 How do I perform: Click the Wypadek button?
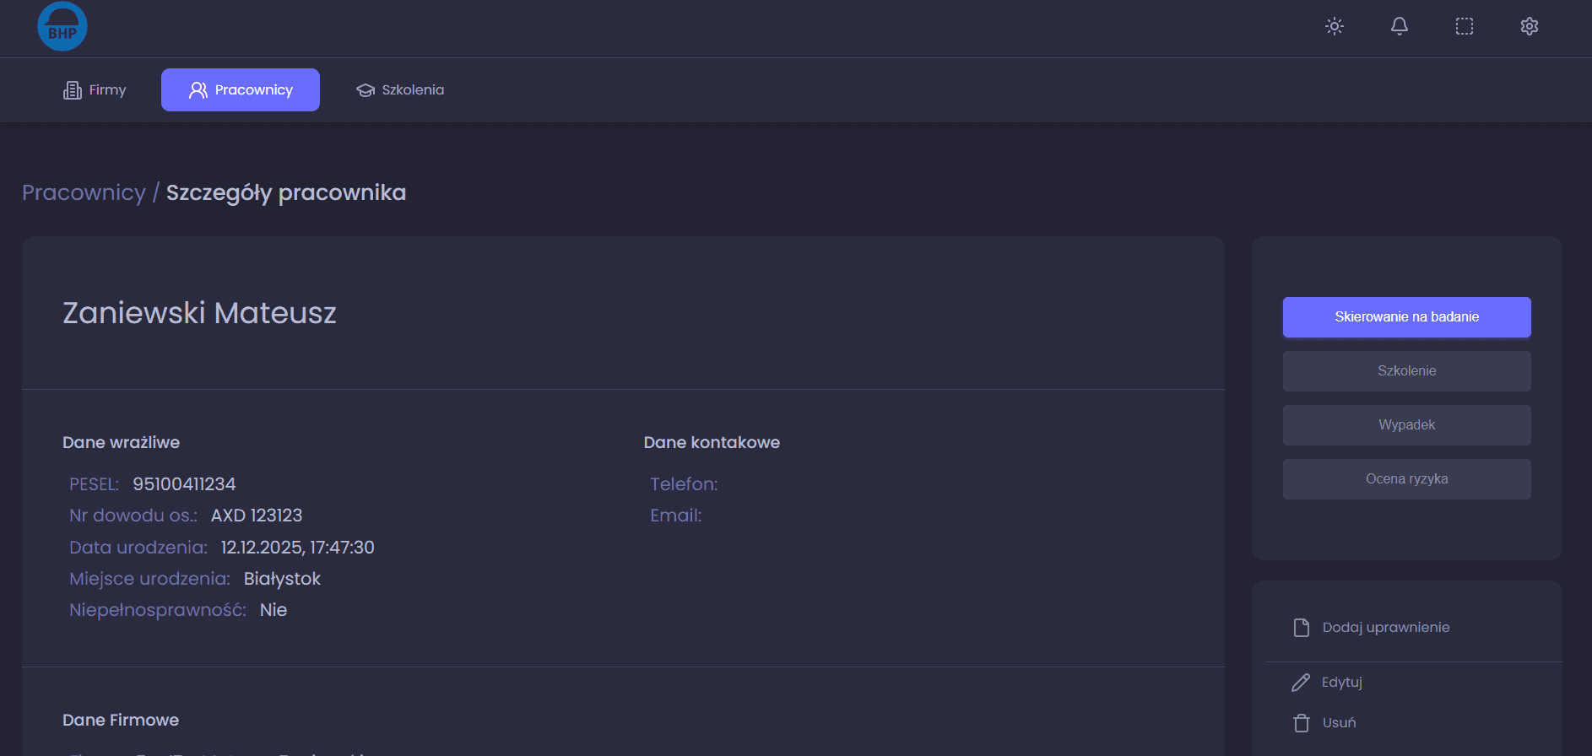(x=1406, y=425)
